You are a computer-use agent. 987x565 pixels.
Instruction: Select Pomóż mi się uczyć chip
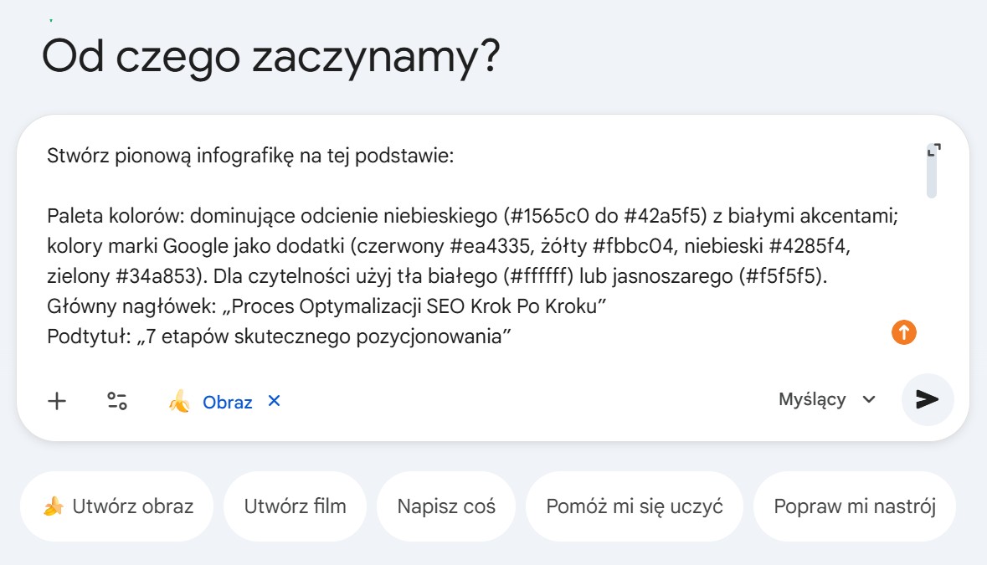pyautogui.click(x=634, y=506)
